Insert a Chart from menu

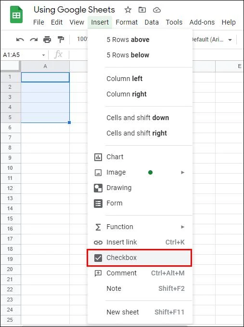coord(140,157)
